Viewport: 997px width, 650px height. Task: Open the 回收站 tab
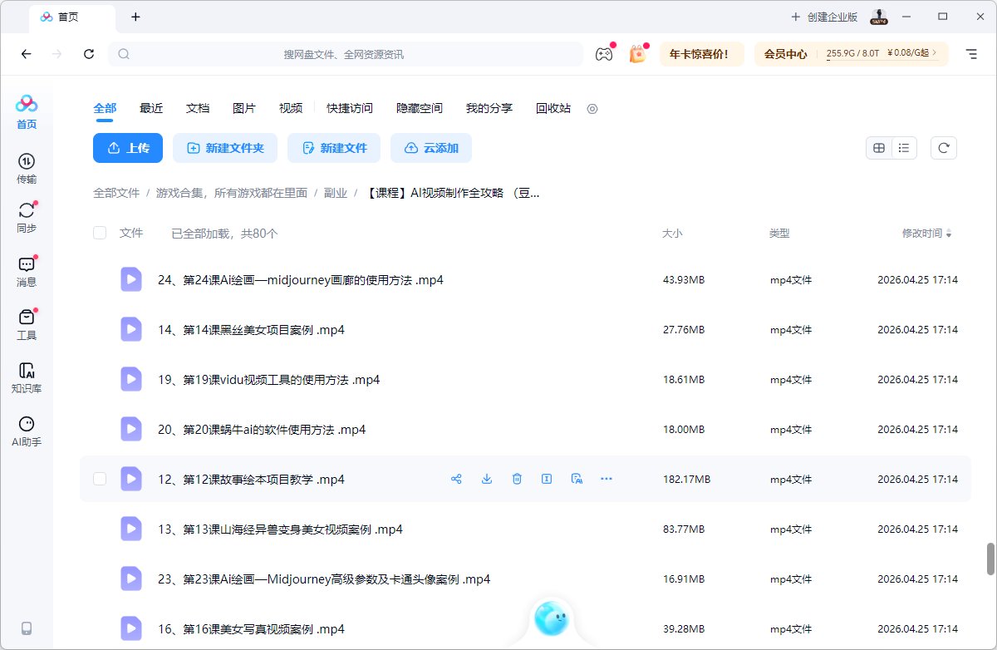coord(553,108)
